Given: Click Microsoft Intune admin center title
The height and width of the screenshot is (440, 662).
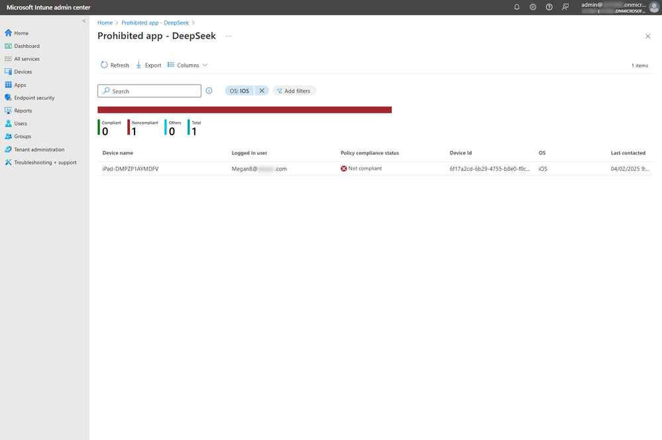Looking at the screenshot, I should (x=48, y=7).
